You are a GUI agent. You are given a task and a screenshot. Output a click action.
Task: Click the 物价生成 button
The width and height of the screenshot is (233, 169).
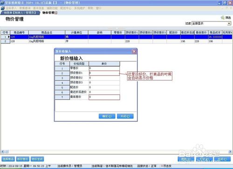37,159
